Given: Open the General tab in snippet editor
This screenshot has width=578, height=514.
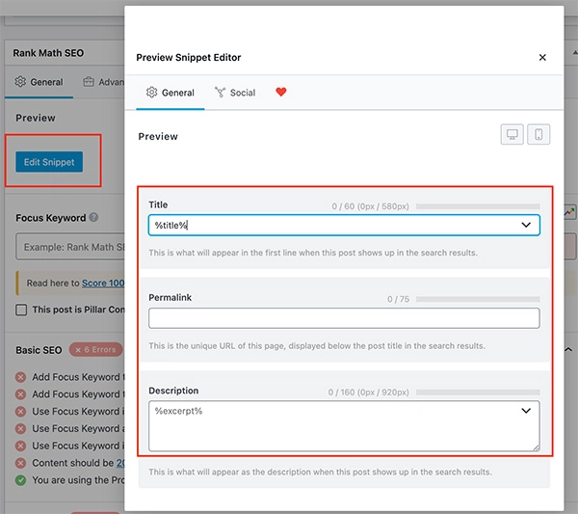Looking at the screenshot, I should (170, 93).
